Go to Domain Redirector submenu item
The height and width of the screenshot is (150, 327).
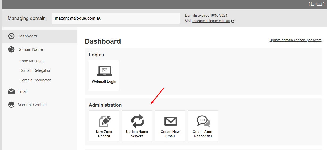point(35,80)
